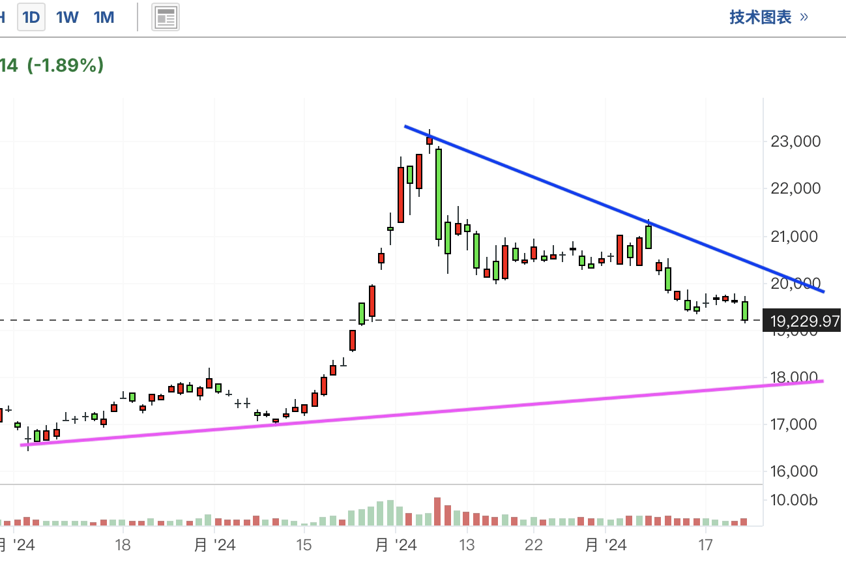This screenshot has width=846, height=562.
Task: Click the date label 15 on time axis
Action: 303,544
